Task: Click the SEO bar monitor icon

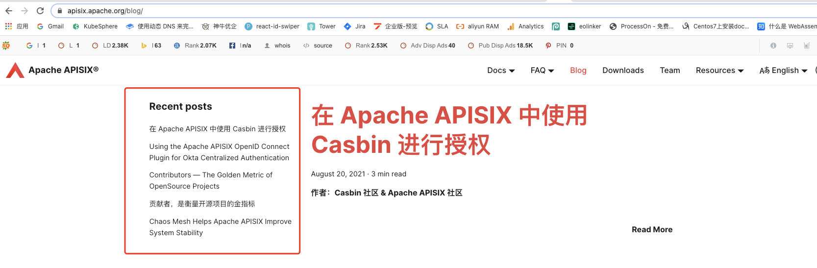Action: click(790, 46)
